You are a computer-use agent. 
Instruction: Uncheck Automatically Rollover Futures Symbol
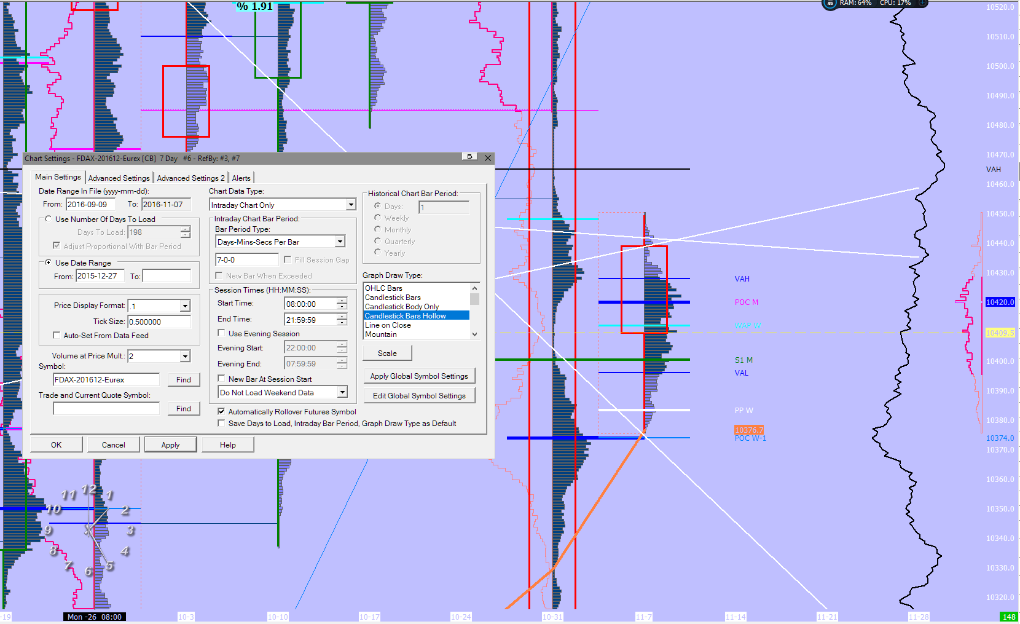[221, 411]
